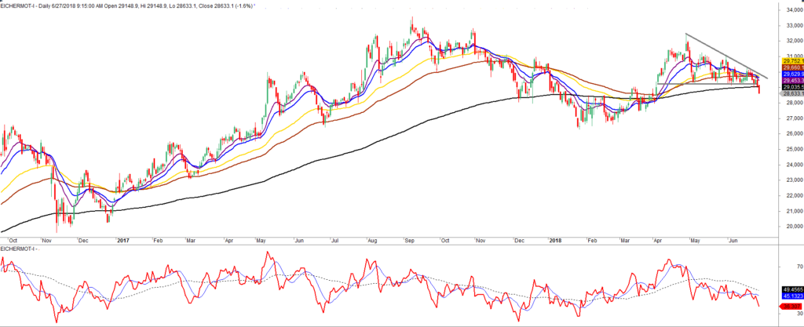Click the Feb label just after 2018

click(591, 239)
